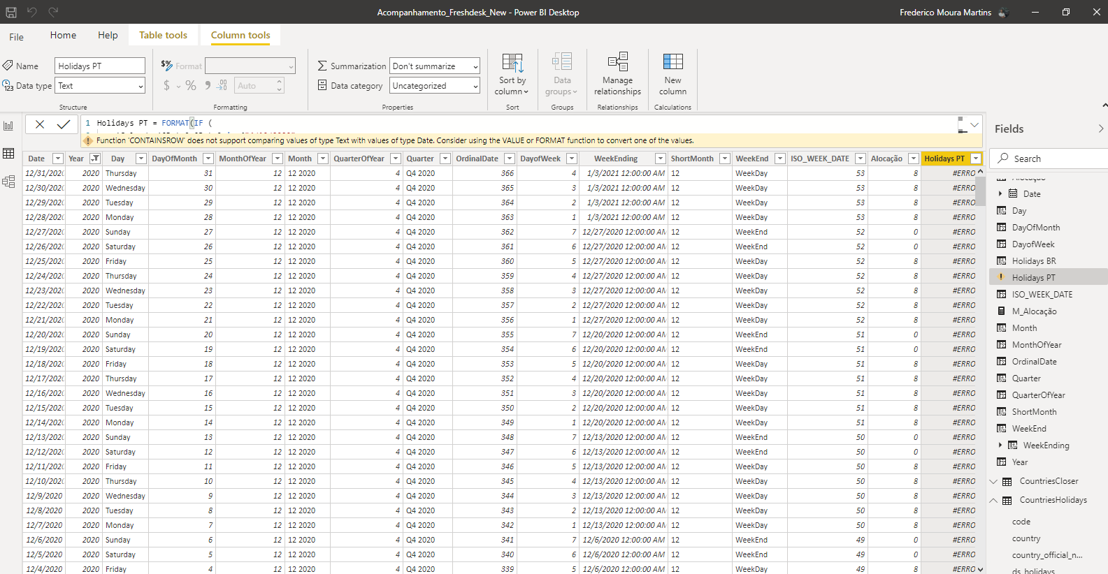This screenshot has width=1108, height=574.
Task: Open the File menu
Action: tap(16, 37)
